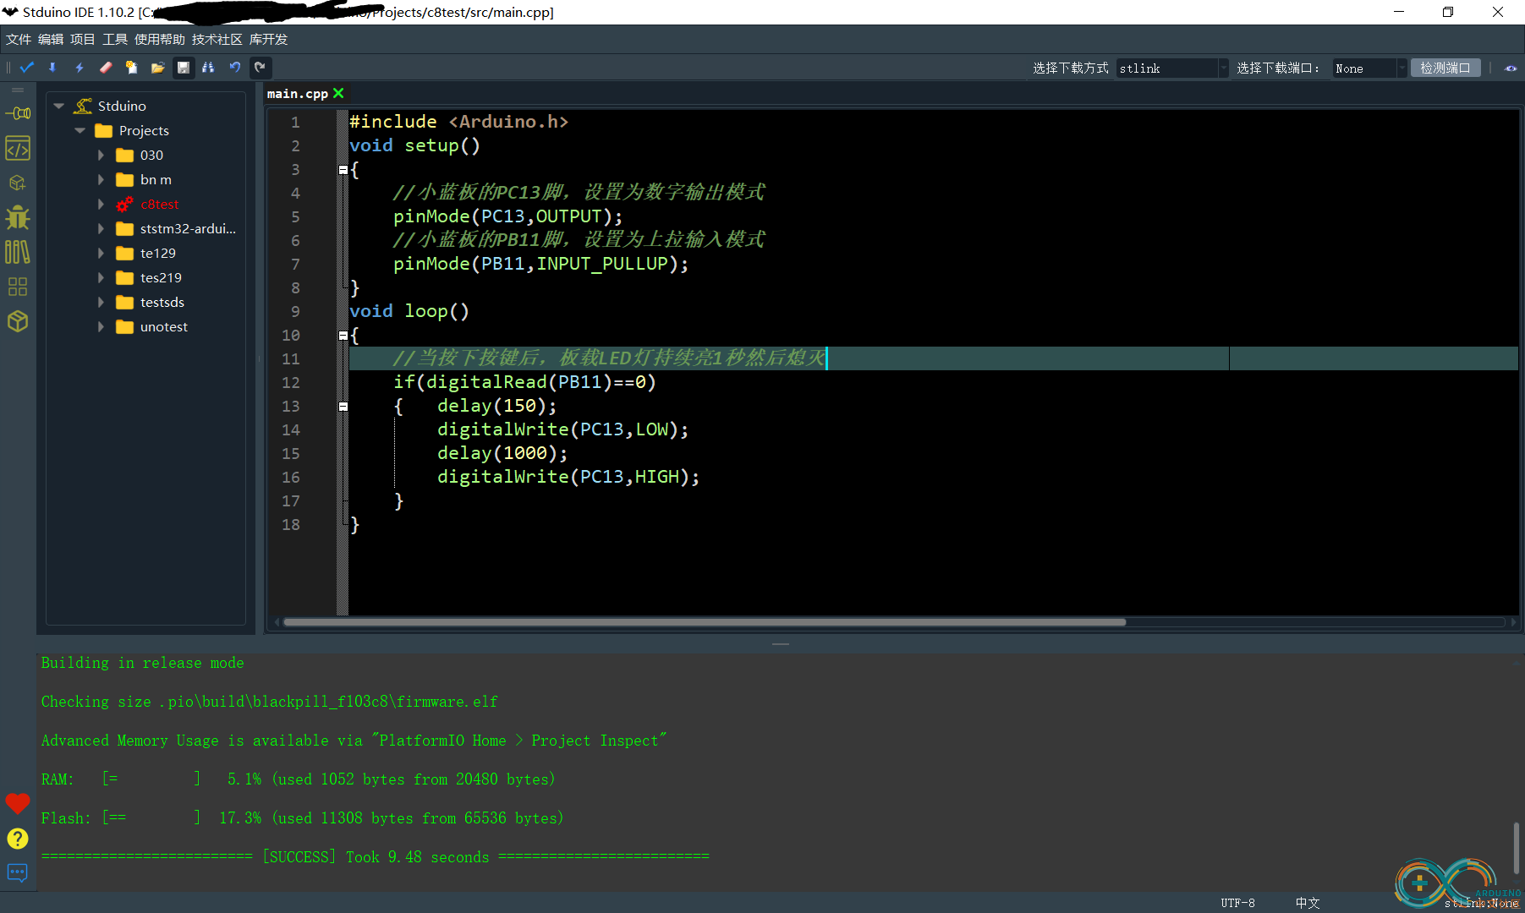
Task: Click the pin icon in left sidebar
Action: pyautogui.click(x=18, y=113)
